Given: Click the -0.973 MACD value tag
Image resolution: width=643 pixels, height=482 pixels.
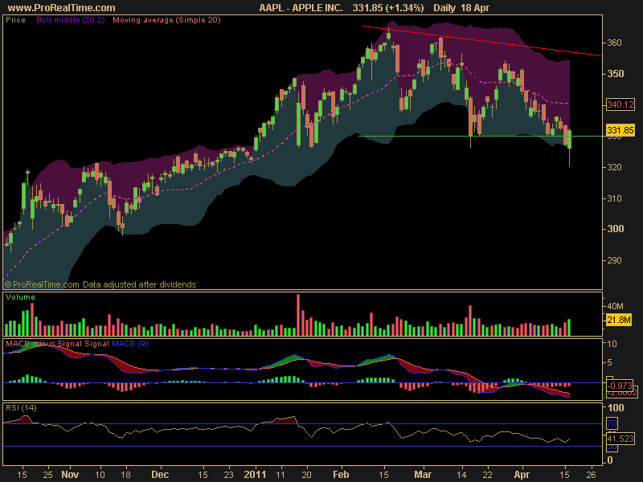Looking at the screenshot, I should pos(620,386).
